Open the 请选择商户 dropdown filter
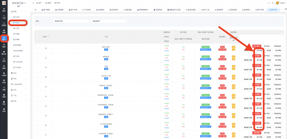The image size is (287, 139). pyautogui.click(x=109, y=21)
